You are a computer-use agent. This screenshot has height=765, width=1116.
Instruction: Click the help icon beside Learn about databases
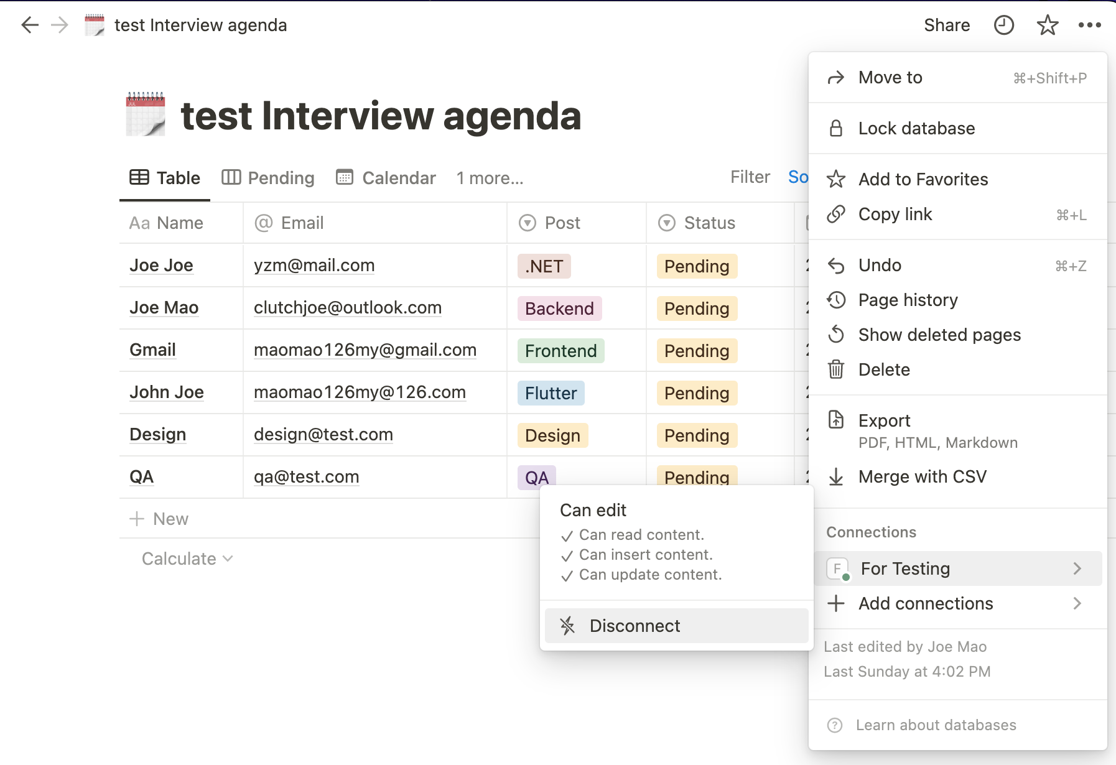(x=835, y=725)
